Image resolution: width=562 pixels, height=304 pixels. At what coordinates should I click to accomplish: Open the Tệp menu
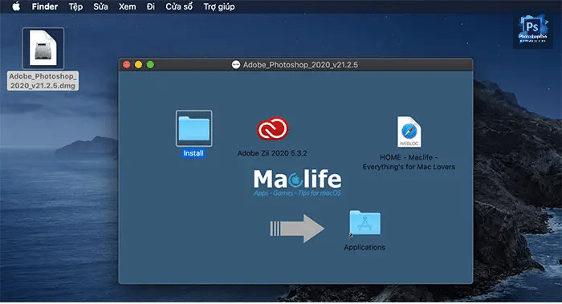tap(75, 6)
